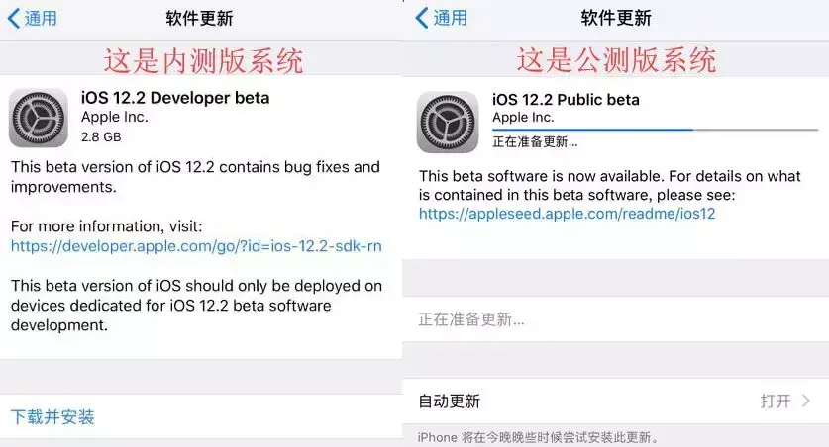829x447 pixels.
Task: Tap the Developer beta settings gear icon
Action: click(39, 118)
